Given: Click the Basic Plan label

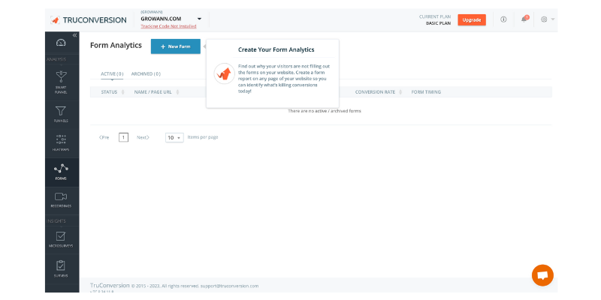Looking at the screenshot, I should (438, 23).
